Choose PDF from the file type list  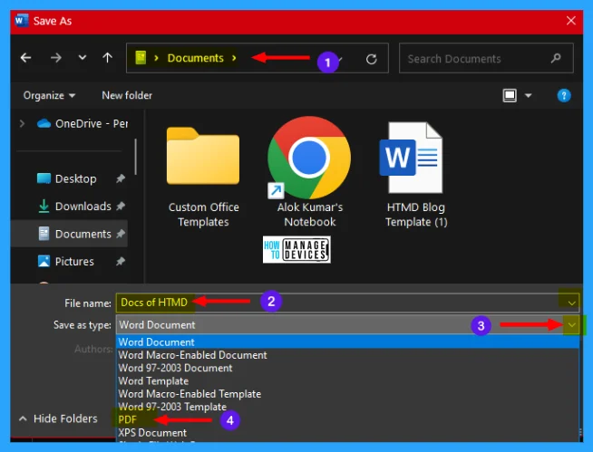[x=127, y=420]
